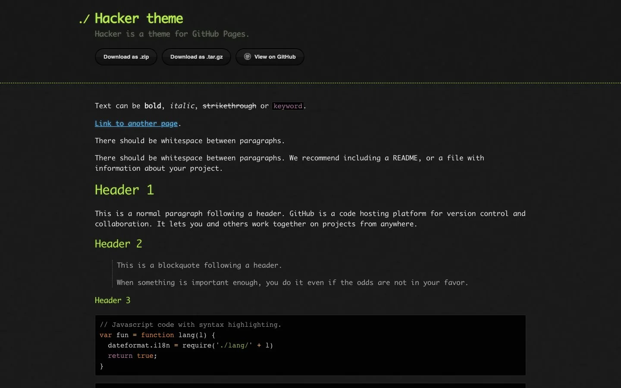Click the code line 'var fun = function lang(l) {'
This screenshot has width=621, height=388.
157,335
